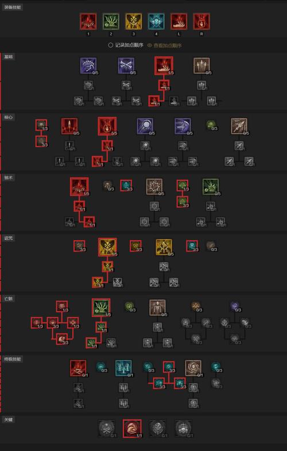Toggle the eye icon beside 查看加点顺序
The image size is (287, 451).
click(x=149, y=45)
